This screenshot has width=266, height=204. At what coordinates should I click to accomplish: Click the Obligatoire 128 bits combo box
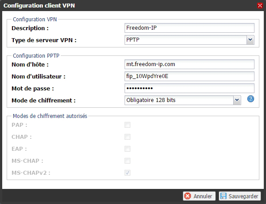tap(179, 100)
